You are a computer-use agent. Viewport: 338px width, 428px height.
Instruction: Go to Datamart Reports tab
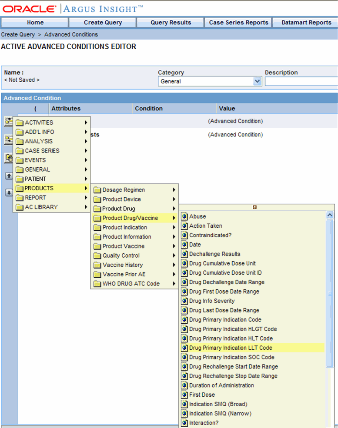[306, 23]
